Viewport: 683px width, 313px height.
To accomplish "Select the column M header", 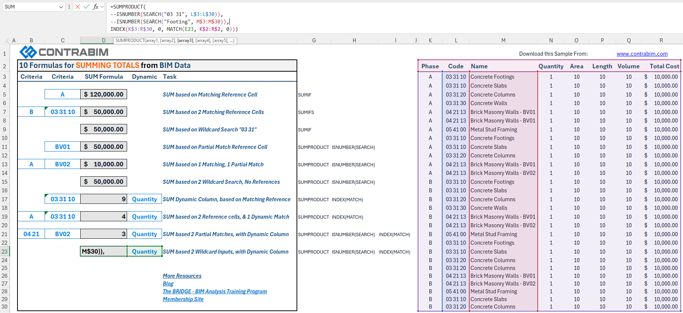I will 503,40.
